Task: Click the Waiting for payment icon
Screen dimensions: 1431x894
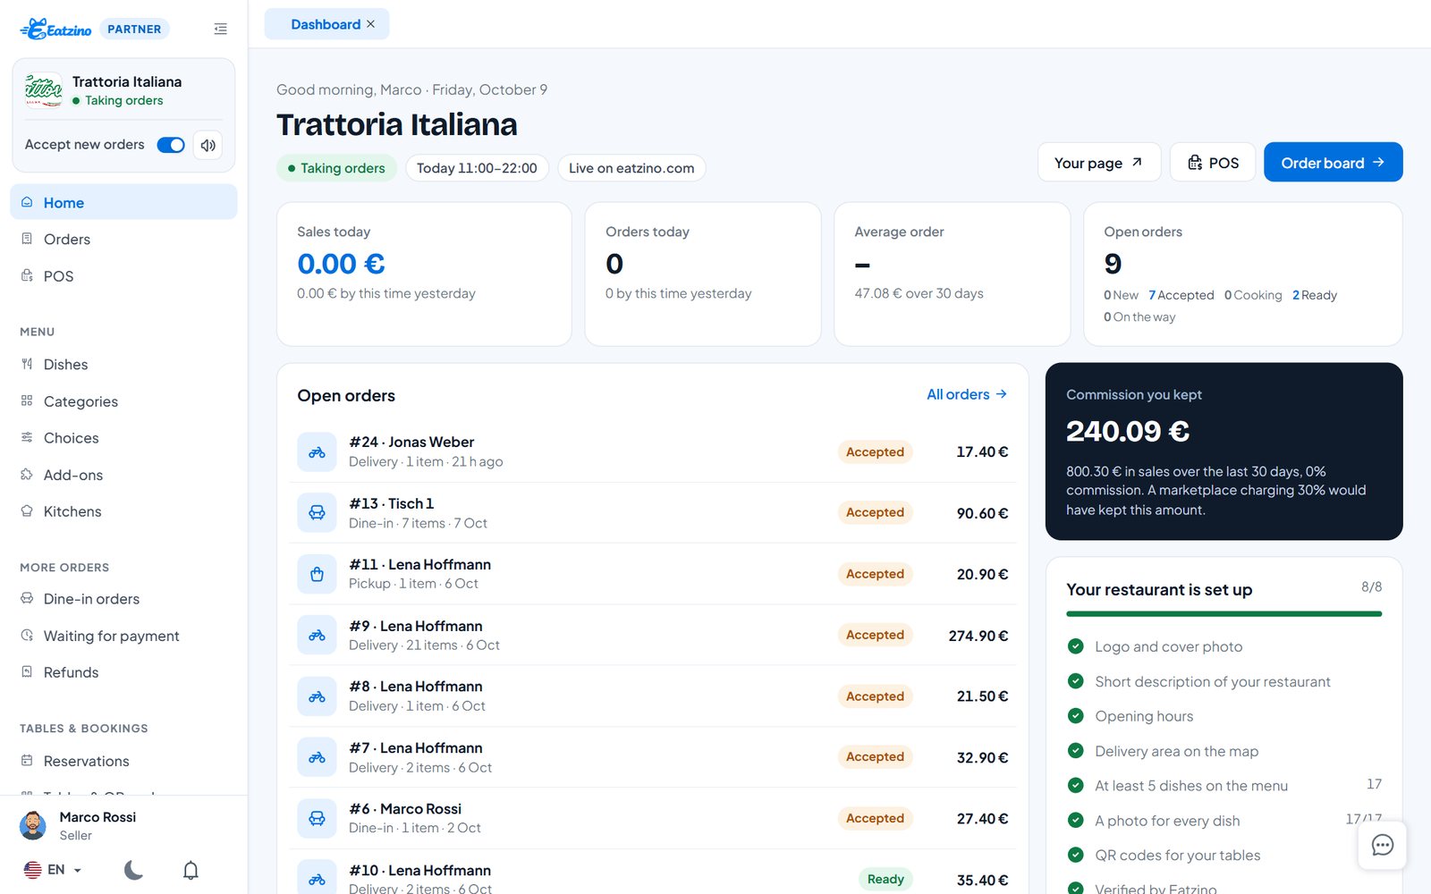Action: 27,635
